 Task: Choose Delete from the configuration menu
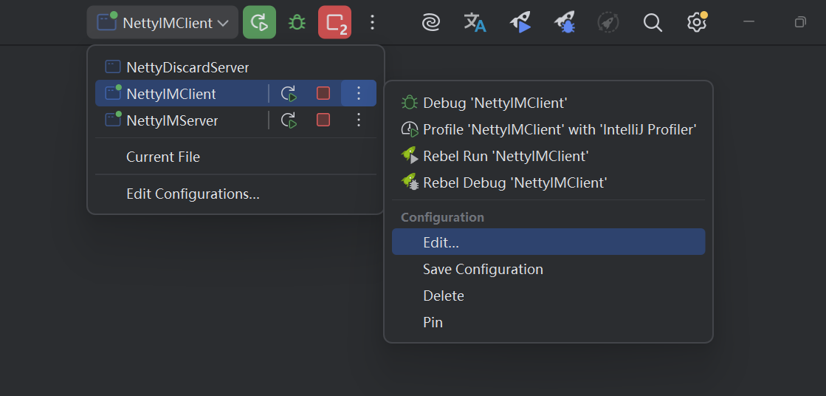(x=443, y=296)
